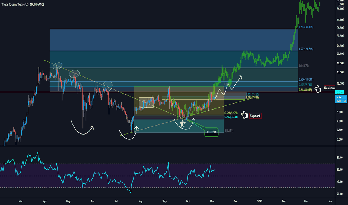Click the Nov label on time axis
348x205 pixels.
coord(212,201)
